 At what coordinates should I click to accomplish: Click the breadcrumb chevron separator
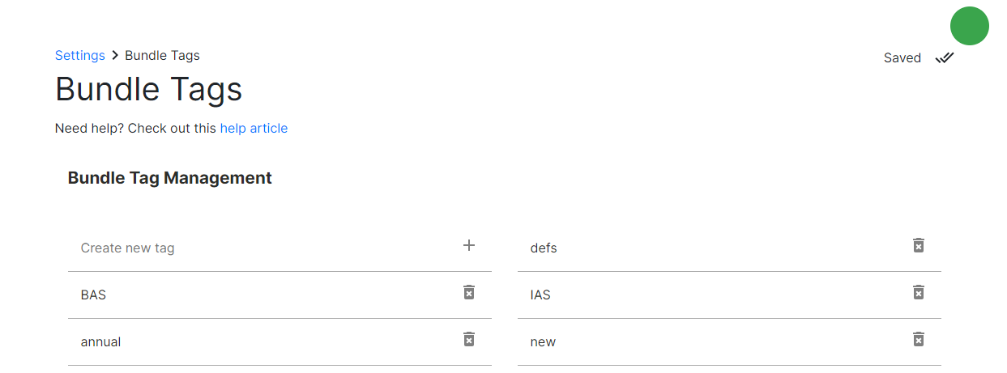[115, 56]
